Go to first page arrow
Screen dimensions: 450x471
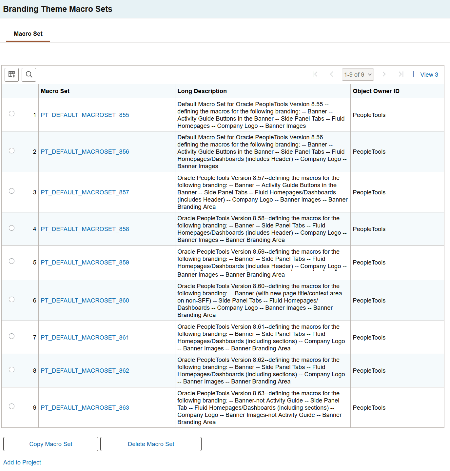pyautogui.click(x=315, y=74)
